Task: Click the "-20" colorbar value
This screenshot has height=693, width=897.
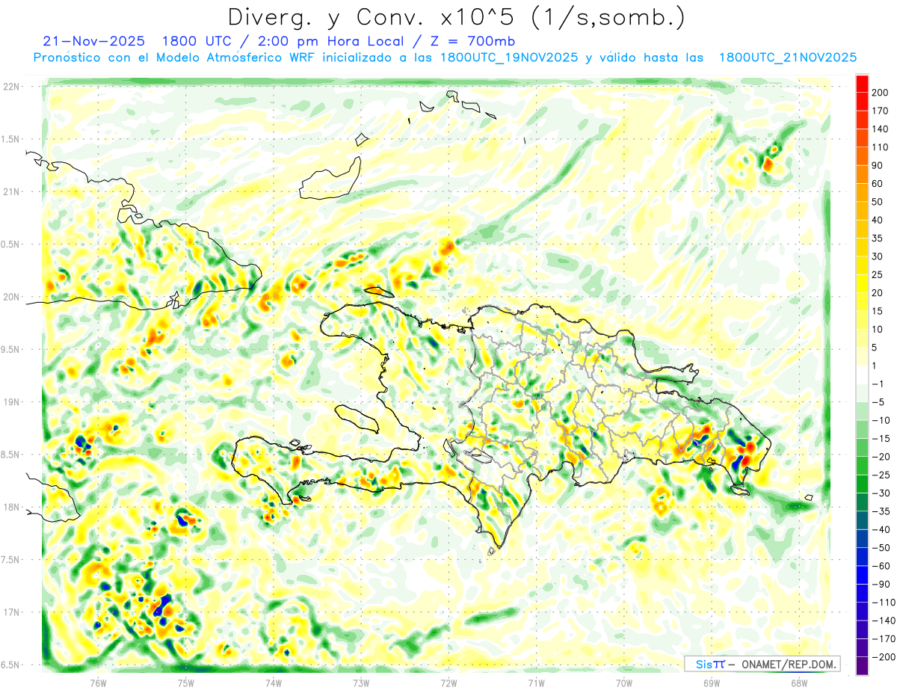Action: (880, 458)
